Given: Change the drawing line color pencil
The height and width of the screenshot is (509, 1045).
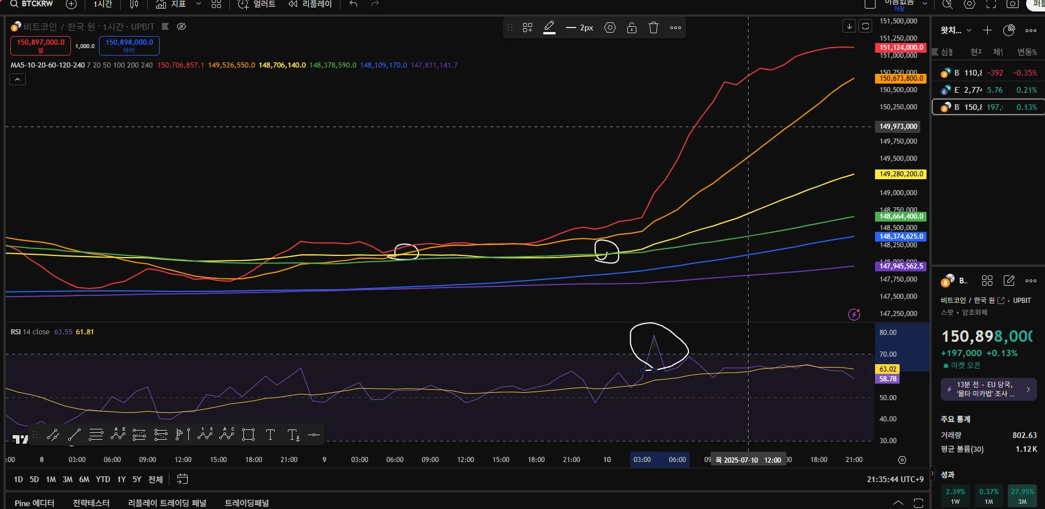Looking at the screenshot, I should click(x=549, y=27).
